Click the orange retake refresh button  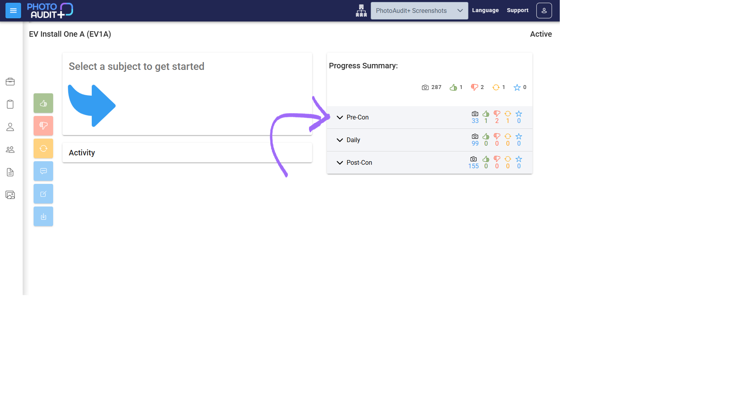[x=43, y=149]
